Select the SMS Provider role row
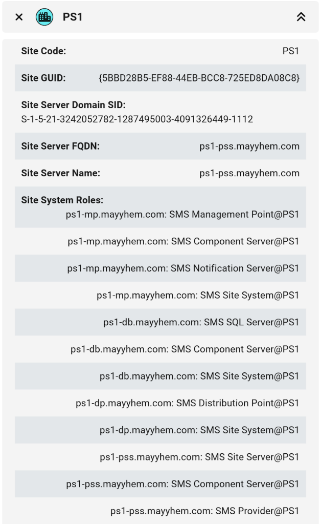321x524 pixels. point(204,511)
